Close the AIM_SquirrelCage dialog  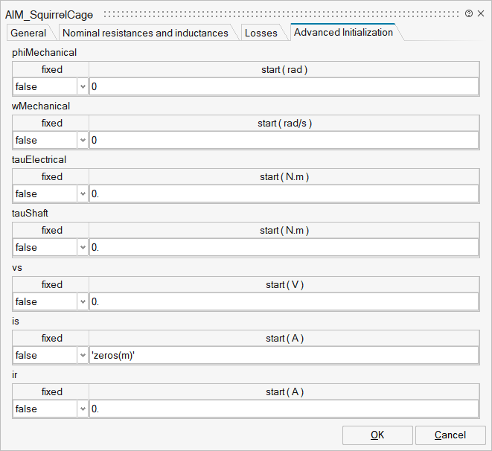click(x=481, y=13)
